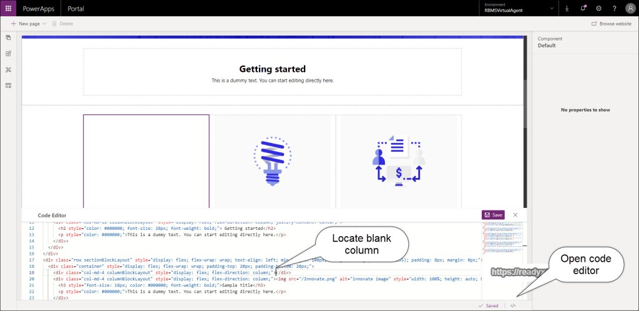This screenshot has height=311, width=639.
Task: Open the user account avatar
Action: (630, 8)
